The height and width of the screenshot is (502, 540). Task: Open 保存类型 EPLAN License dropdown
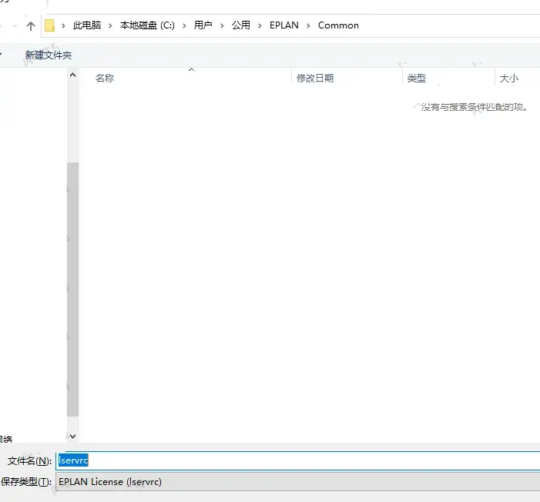298,482
